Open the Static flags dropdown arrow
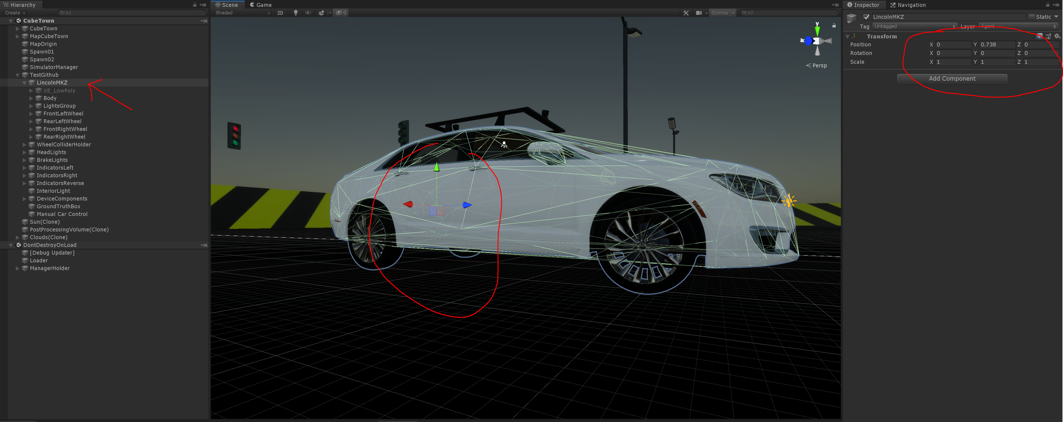The image size is (1063, 422). coord(1056,17)
